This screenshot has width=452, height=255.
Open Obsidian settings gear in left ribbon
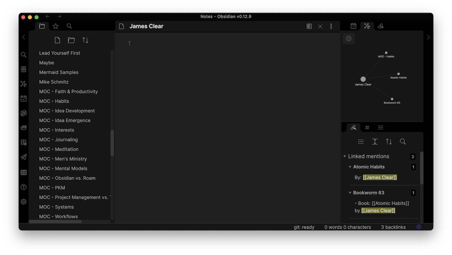point(23,202)
